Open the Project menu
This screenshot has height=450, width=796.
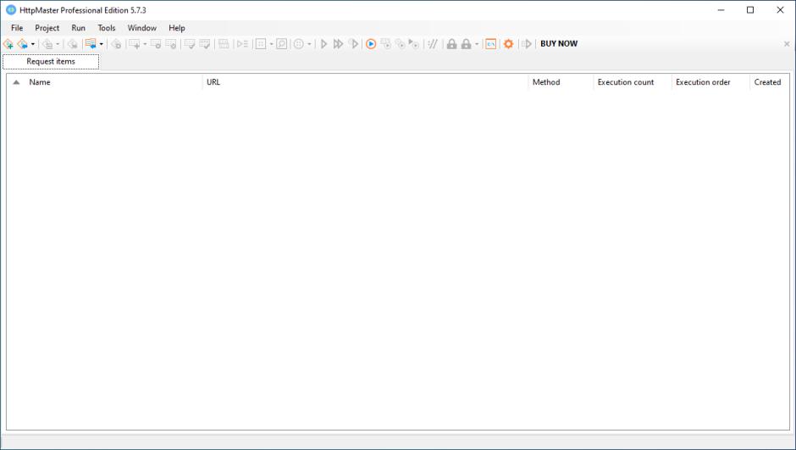pyautogui.click(x=47, y=28)
